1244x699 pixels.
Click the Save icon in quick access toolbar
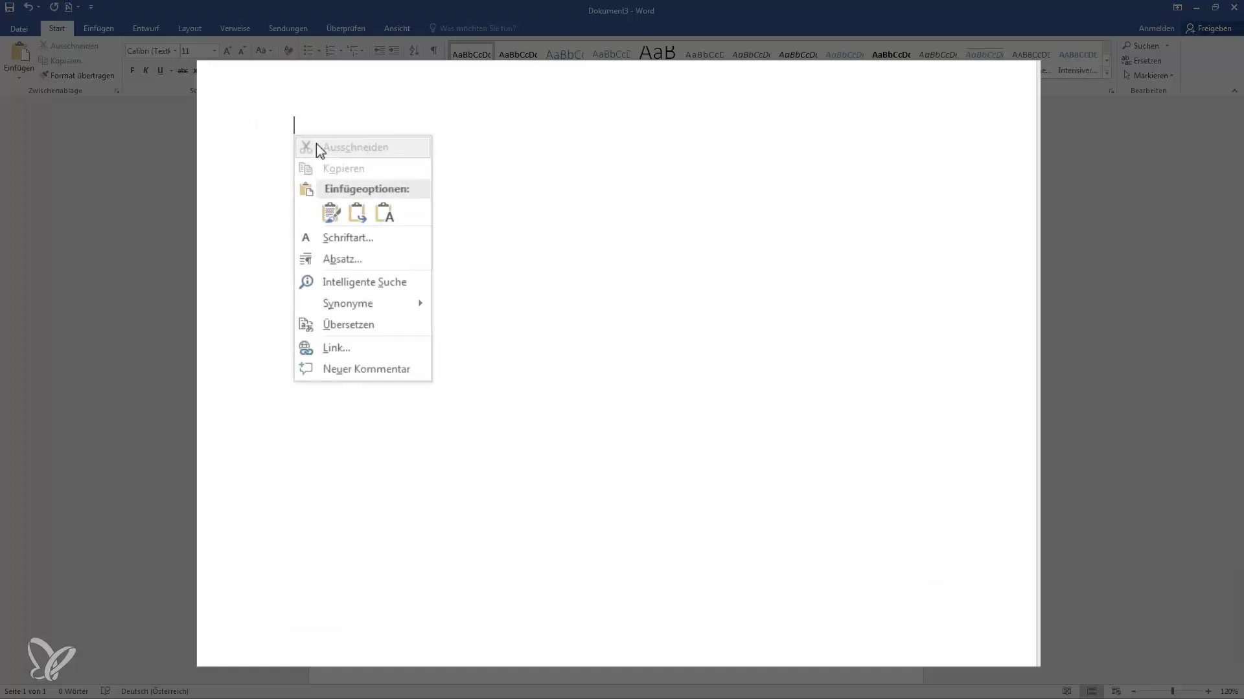pos(10,7)
